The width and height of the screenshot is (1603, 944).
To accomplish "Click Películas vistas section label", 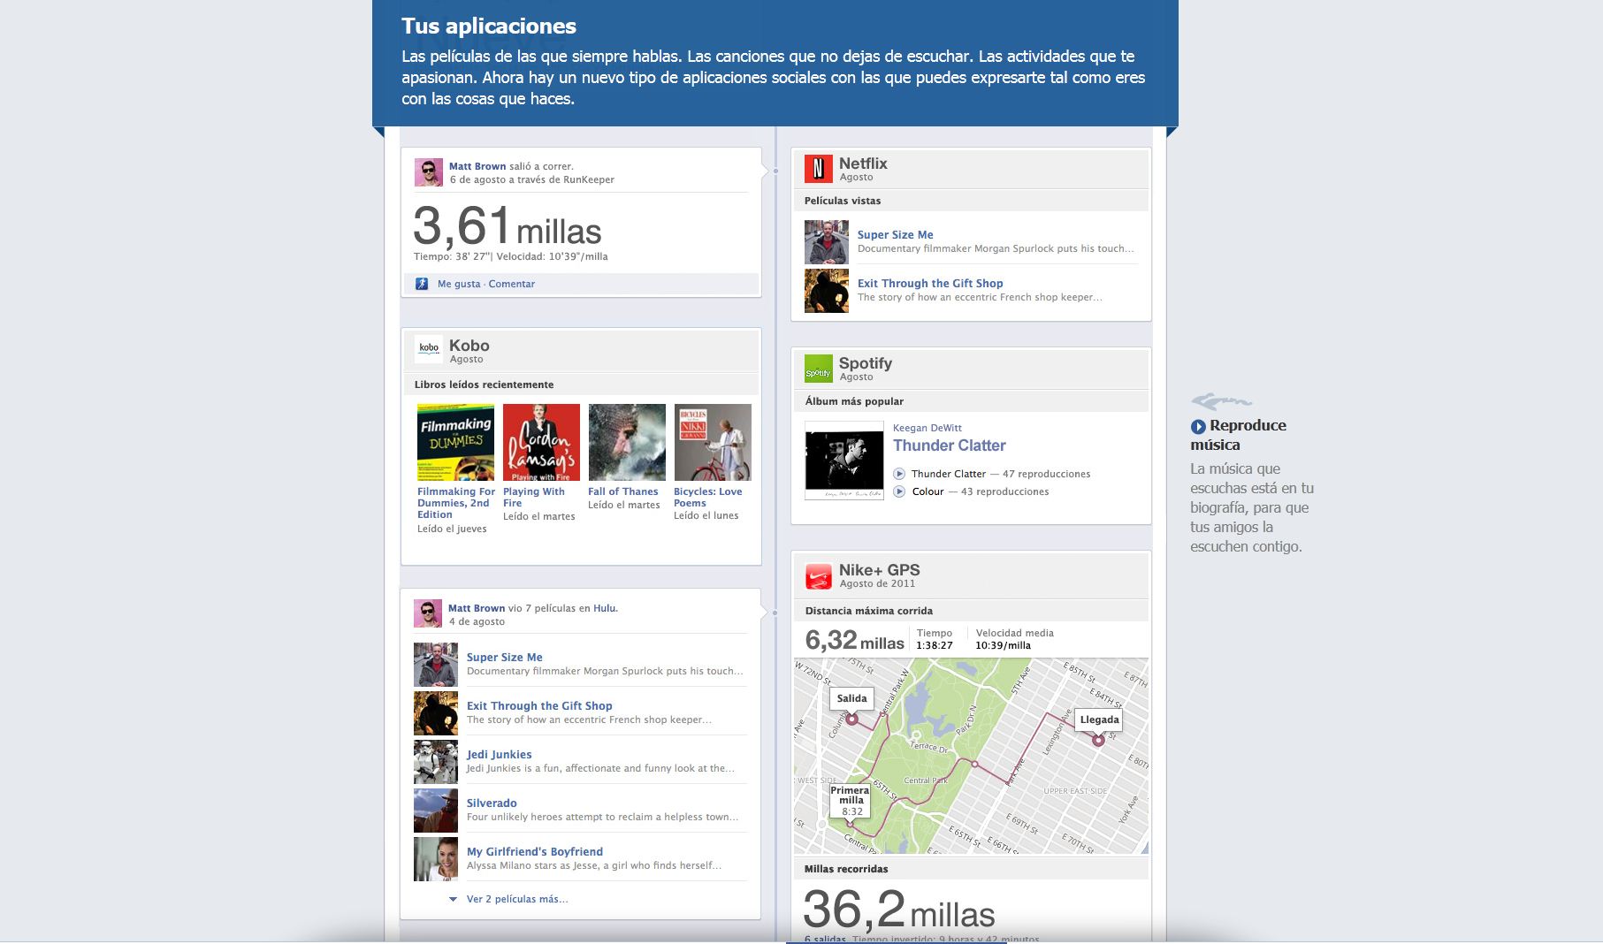I will (843, 201).
